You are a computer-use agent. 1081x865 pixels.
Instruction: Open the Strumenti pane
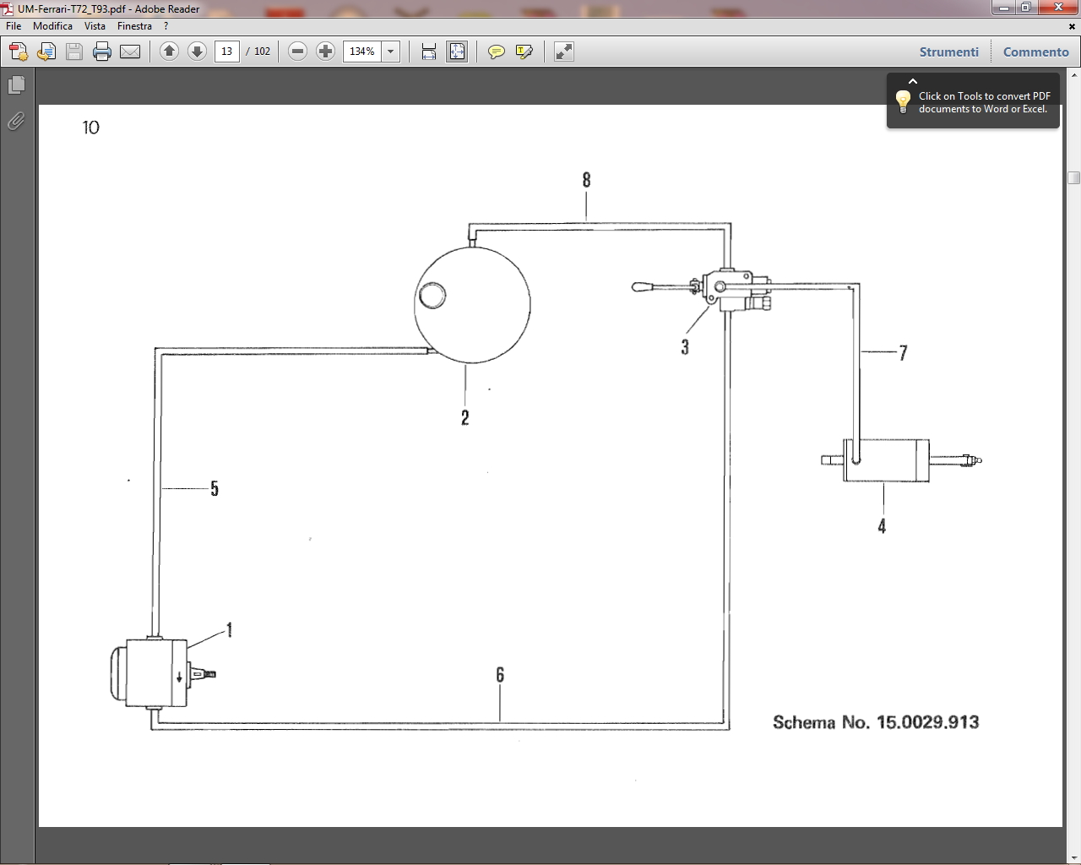[948, 52]
